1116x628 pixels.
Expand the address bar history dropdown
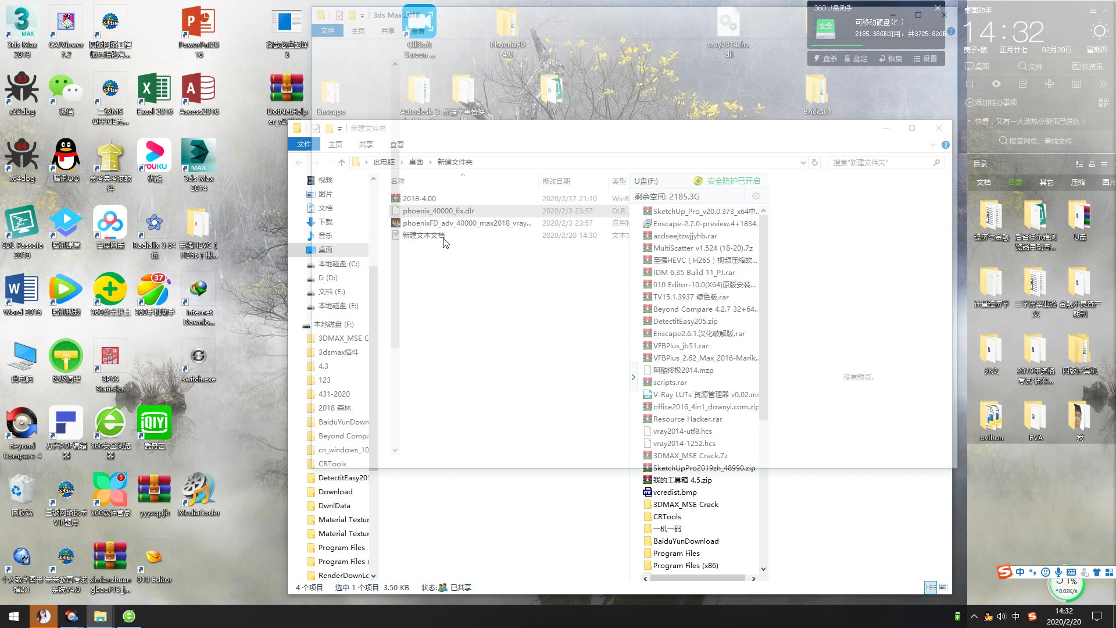(x=803, y=163)
